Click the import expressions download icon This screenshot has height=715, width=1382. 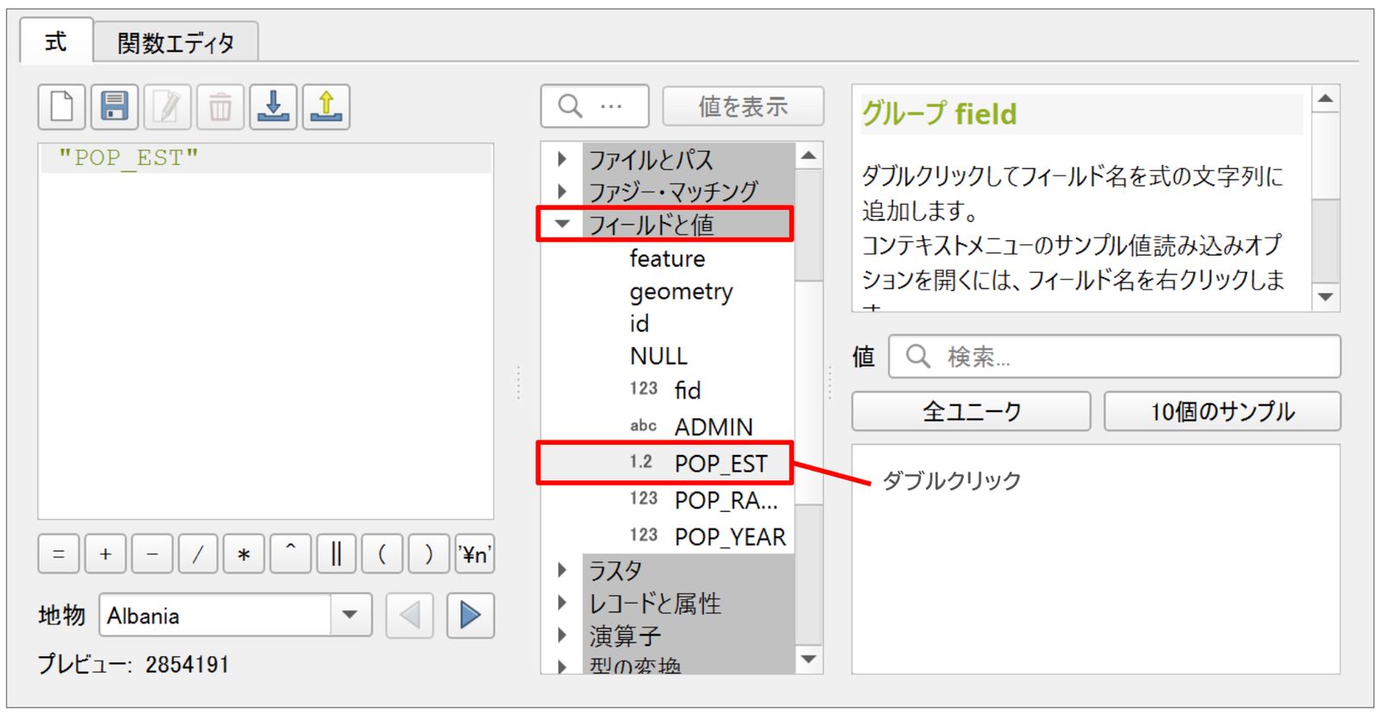coord(273,107)
